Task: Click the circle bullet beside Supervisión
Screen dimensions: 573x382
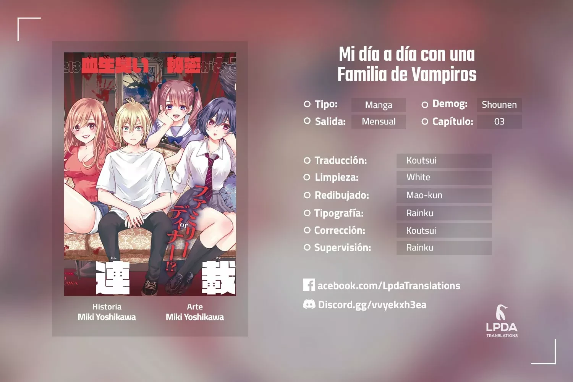Action: 307,248
